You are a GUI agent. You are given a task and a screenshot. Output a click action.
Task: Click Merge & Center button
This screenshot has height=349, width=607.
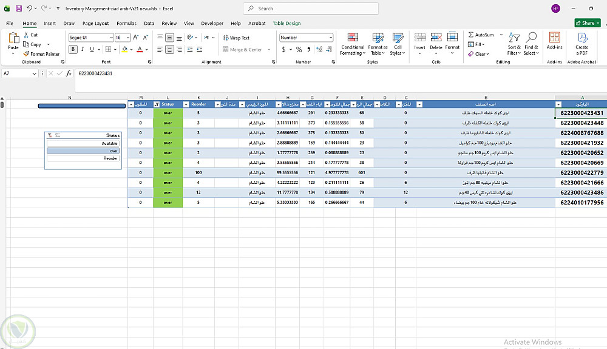[242, 50]
